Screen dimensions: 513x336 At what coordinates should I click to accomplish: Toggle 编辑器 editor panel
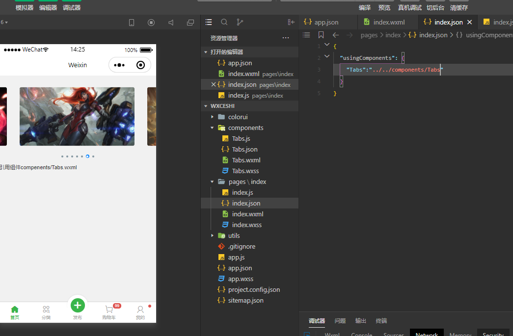(48, 7)
